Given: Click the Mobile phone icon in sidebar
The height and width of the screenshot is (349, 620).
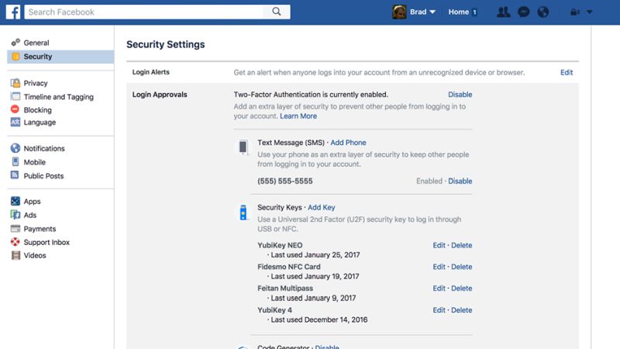Looking at the screenshot, I should coord(15,161).
